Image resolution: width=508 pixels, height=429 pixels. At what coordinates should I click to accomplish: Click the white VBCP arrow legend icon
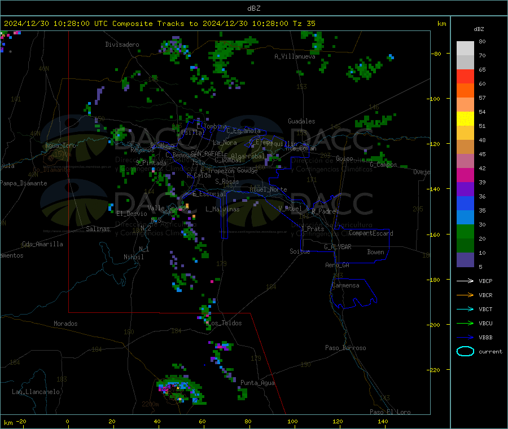pyautogui.click(x=465, y=281)
